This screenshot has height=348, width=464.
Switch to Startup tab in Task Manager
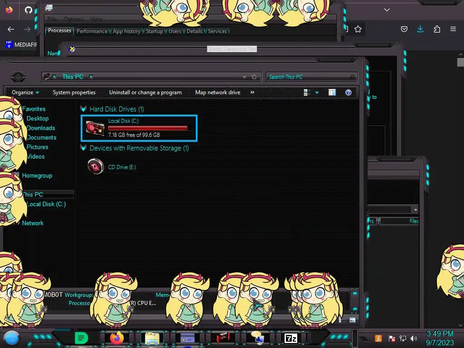[x=154, y=31]
